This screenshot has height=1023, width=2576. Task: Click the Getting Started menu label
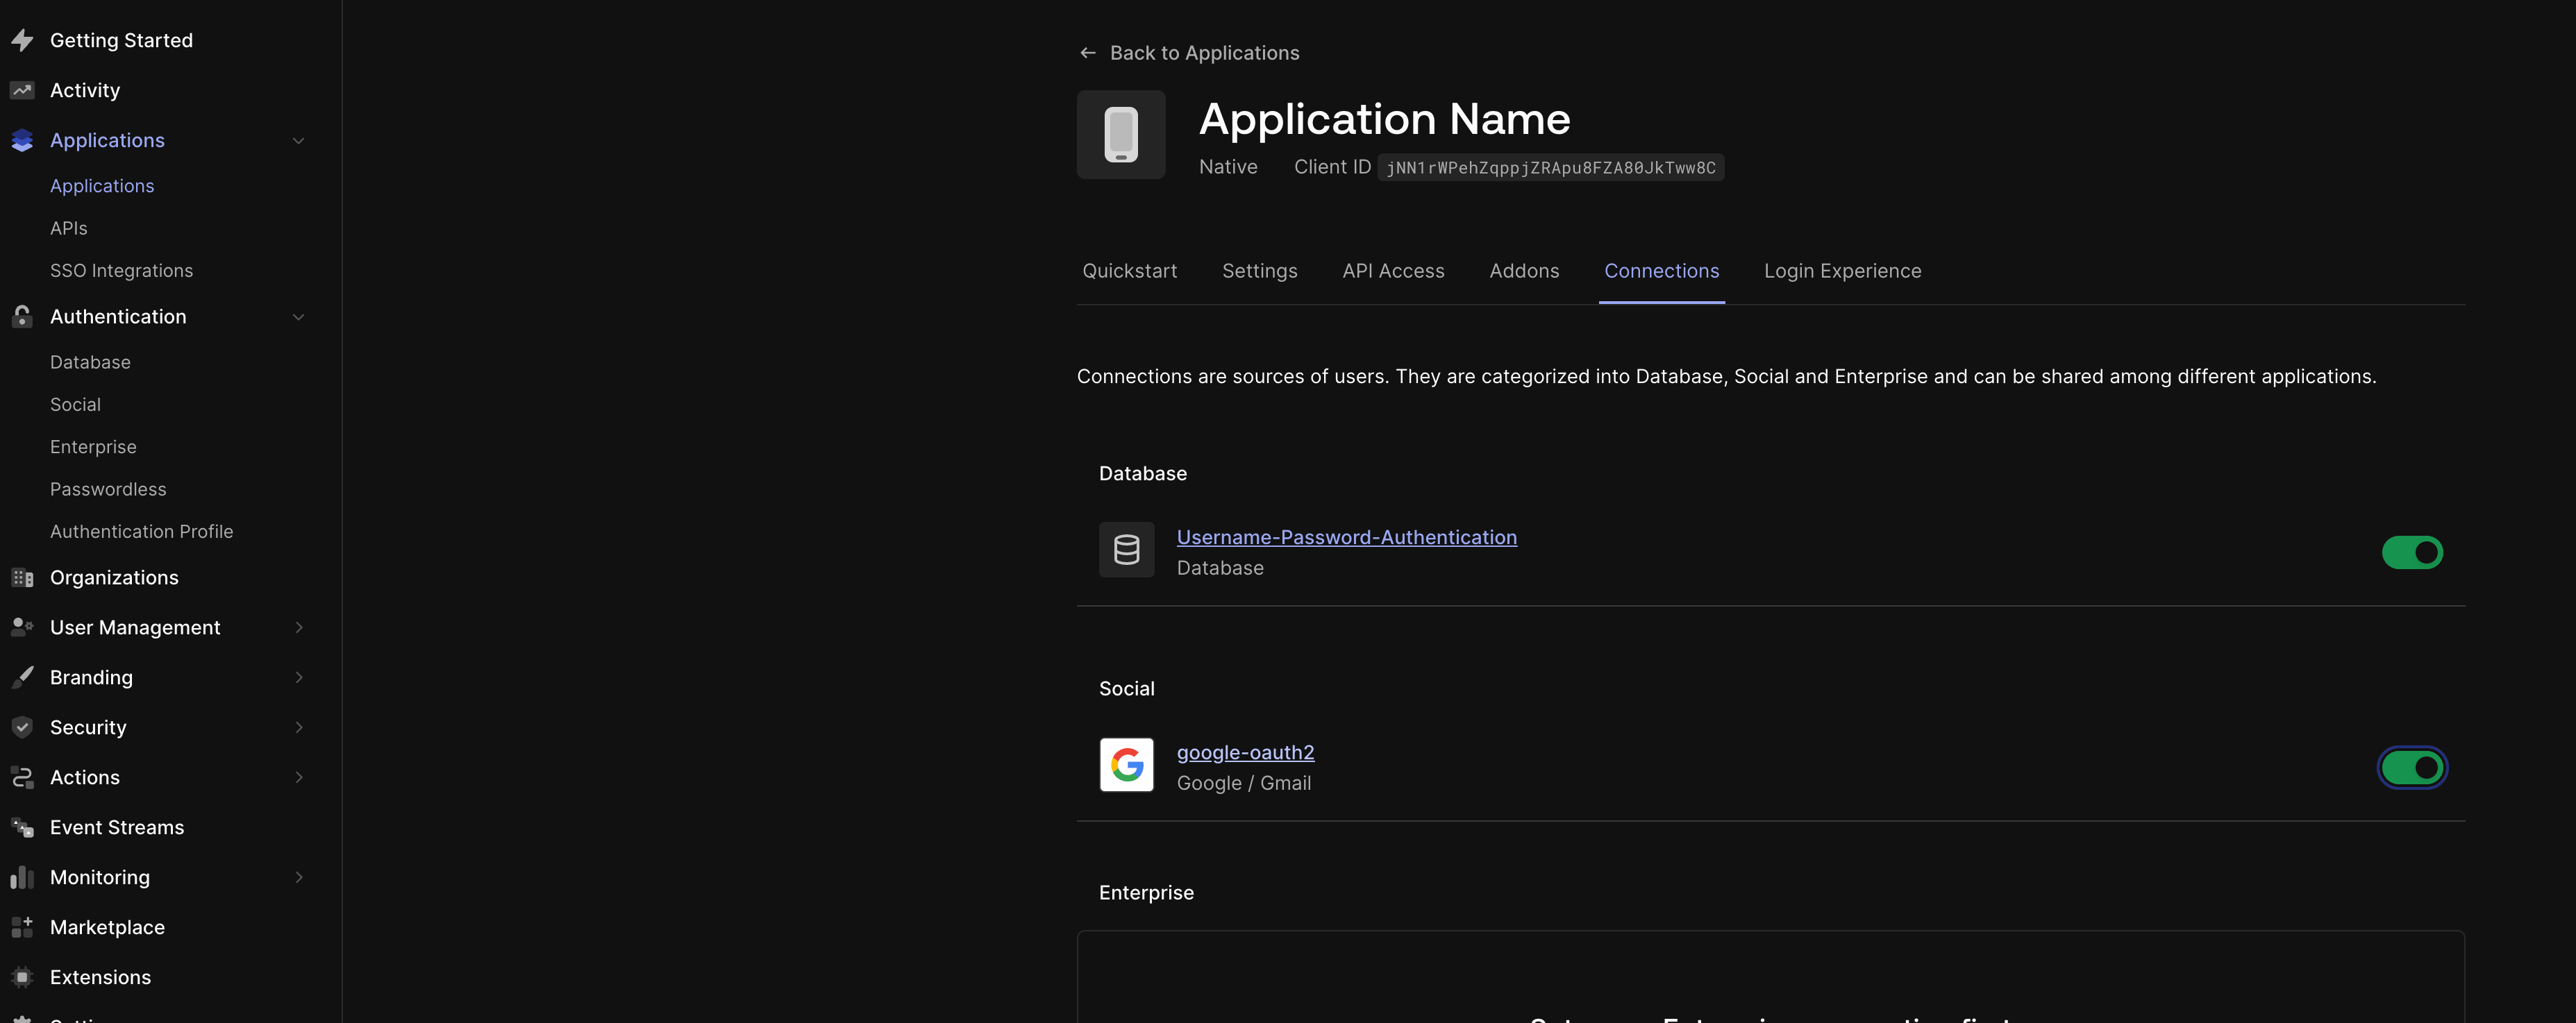pos(121,40)
